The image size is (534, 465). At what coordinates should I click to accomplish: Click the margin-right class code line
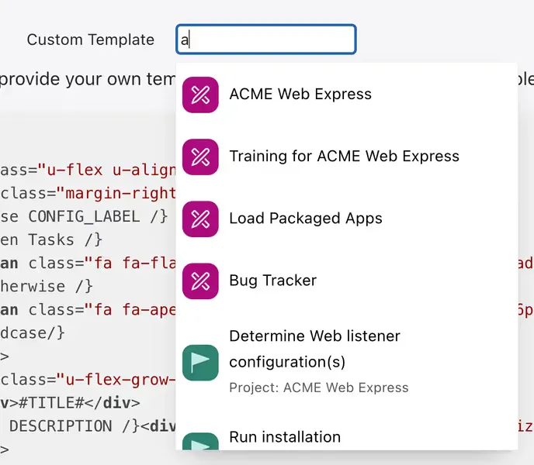[88, 194]
